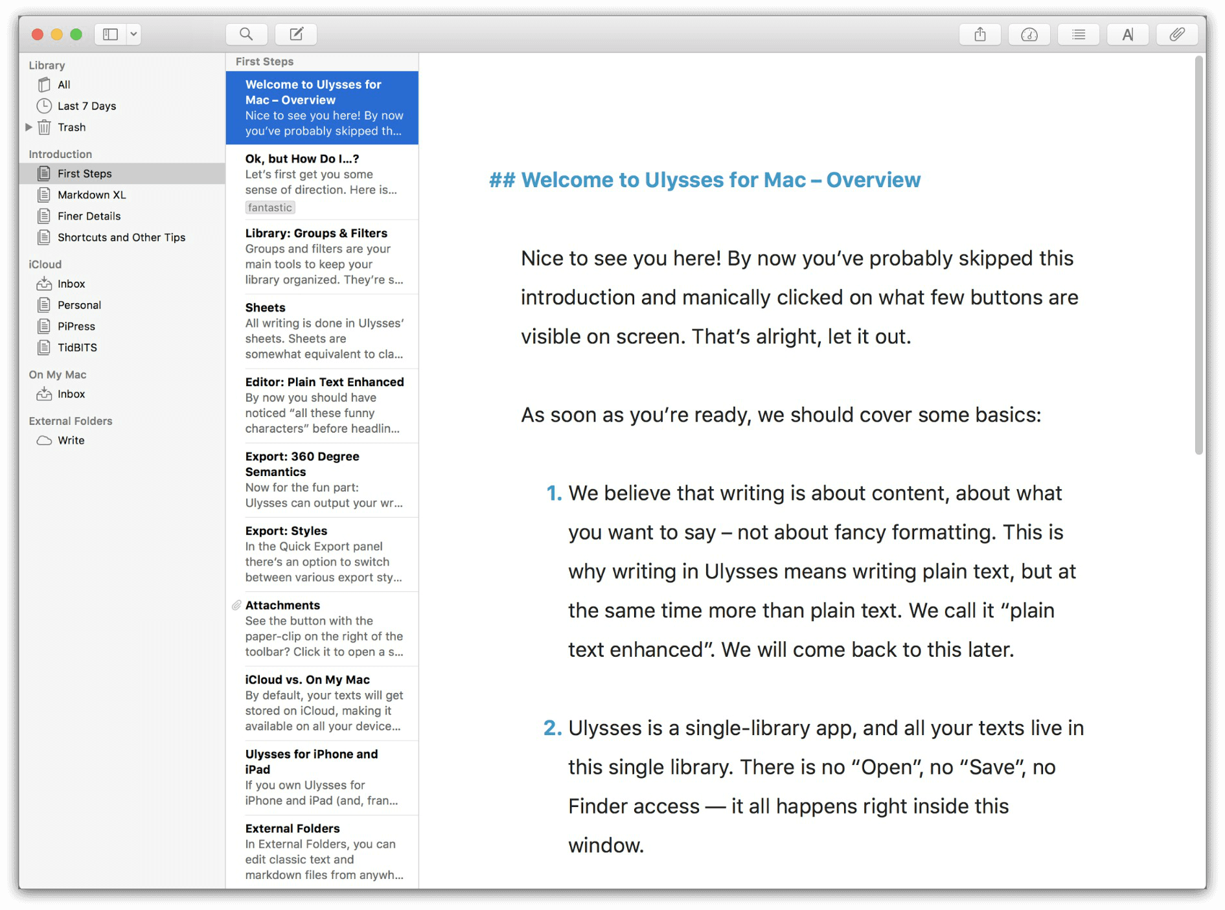Open the Last 7 Days smart list
The image size is (1225, 910).
tap(86, 106)
